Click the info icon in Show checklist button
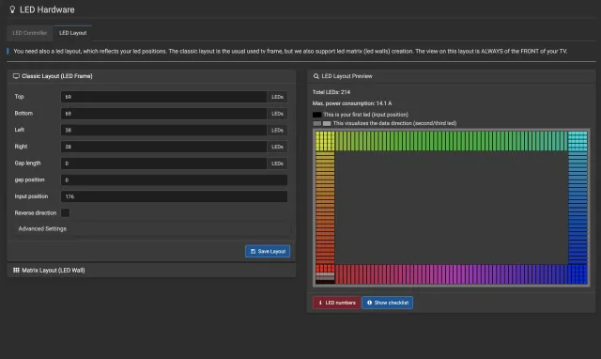The height and width of the screenshot is (359, 601). coord(369,303)
